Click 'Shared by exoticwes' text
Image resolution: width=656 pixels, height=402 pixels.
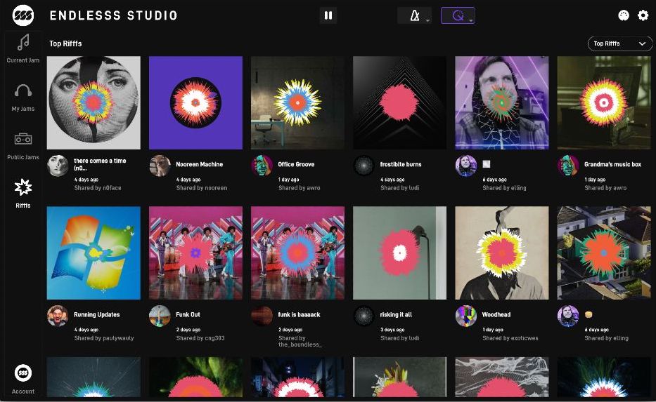pos(510,338)
